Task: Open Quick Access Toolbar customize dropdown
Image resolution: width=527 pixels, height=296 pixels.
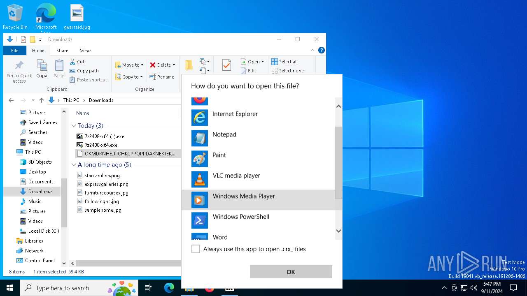Action: (x=40, y=39)
